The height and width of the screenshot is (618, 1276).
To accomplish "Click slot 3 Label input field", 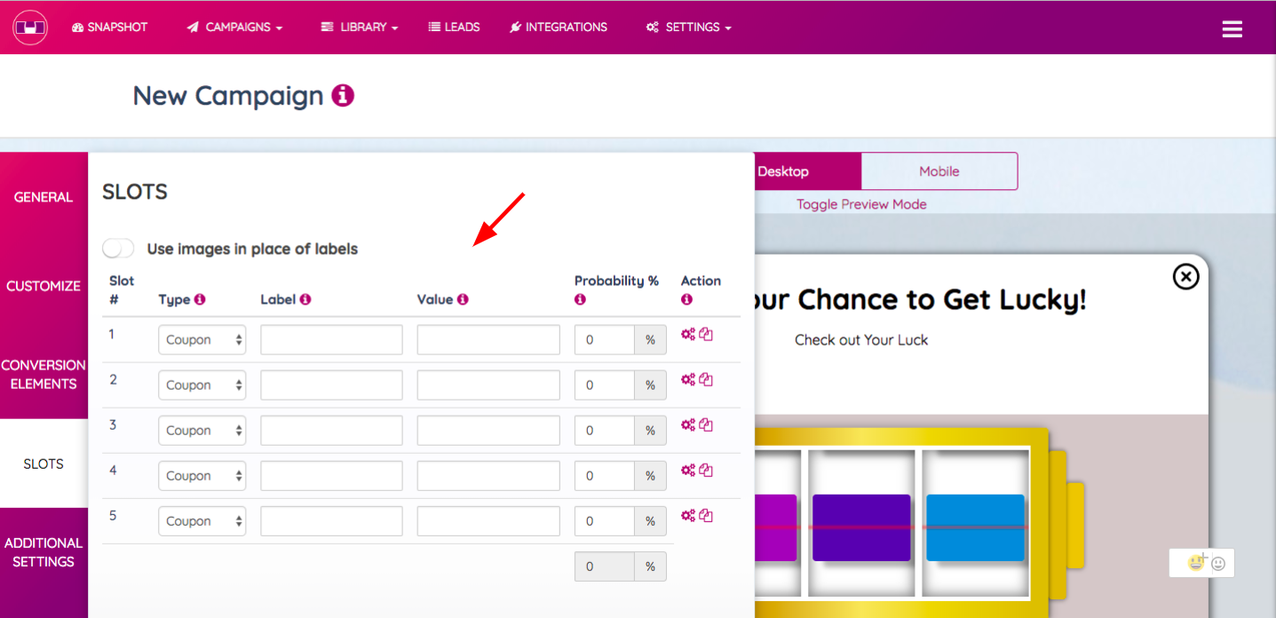I will (x=331, y=431).
